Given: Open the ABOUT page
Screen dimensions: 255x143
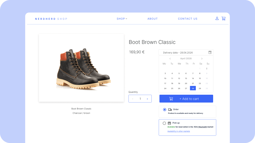Looking at the screenshot, I should tap(153, 19).
